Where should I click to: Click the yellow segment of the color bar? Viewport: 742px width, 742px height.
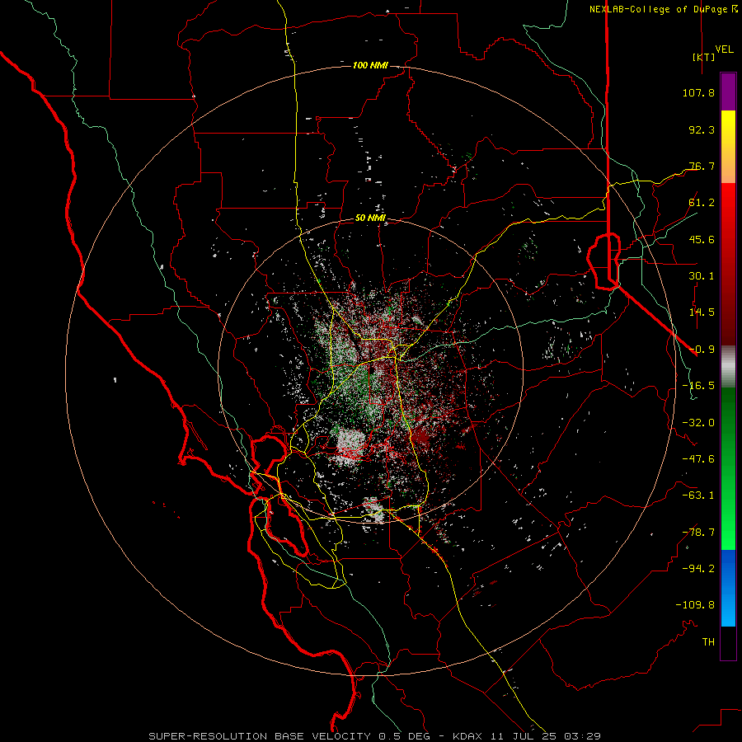[x=728, y=128]
